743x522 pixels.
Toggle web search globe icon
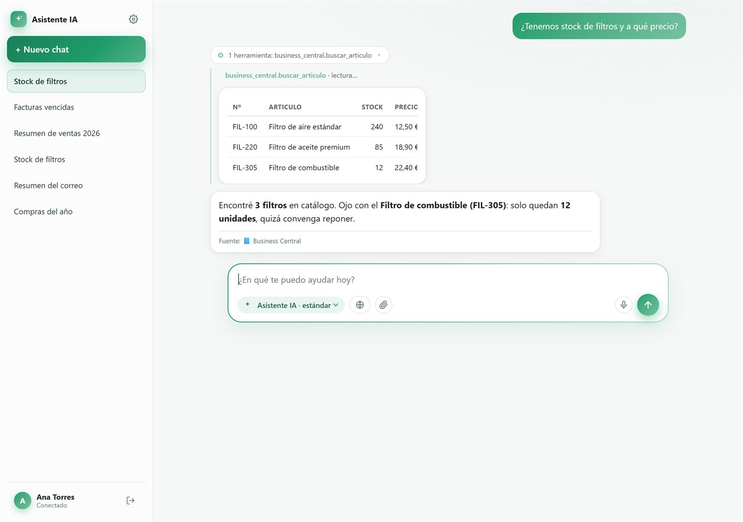pos(360,305)
